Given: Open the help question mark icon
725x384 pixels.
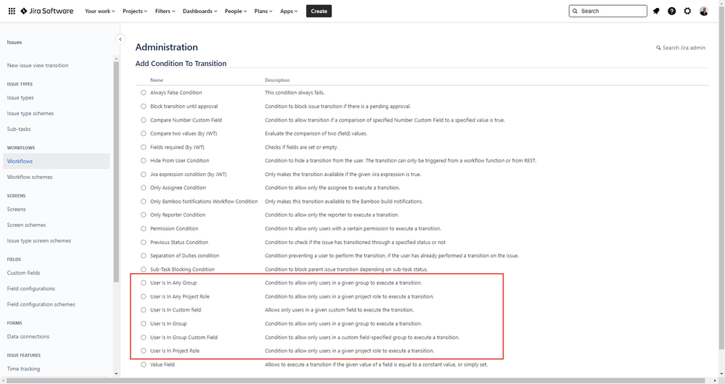Looking at the screenshot, I should [672, 11].
